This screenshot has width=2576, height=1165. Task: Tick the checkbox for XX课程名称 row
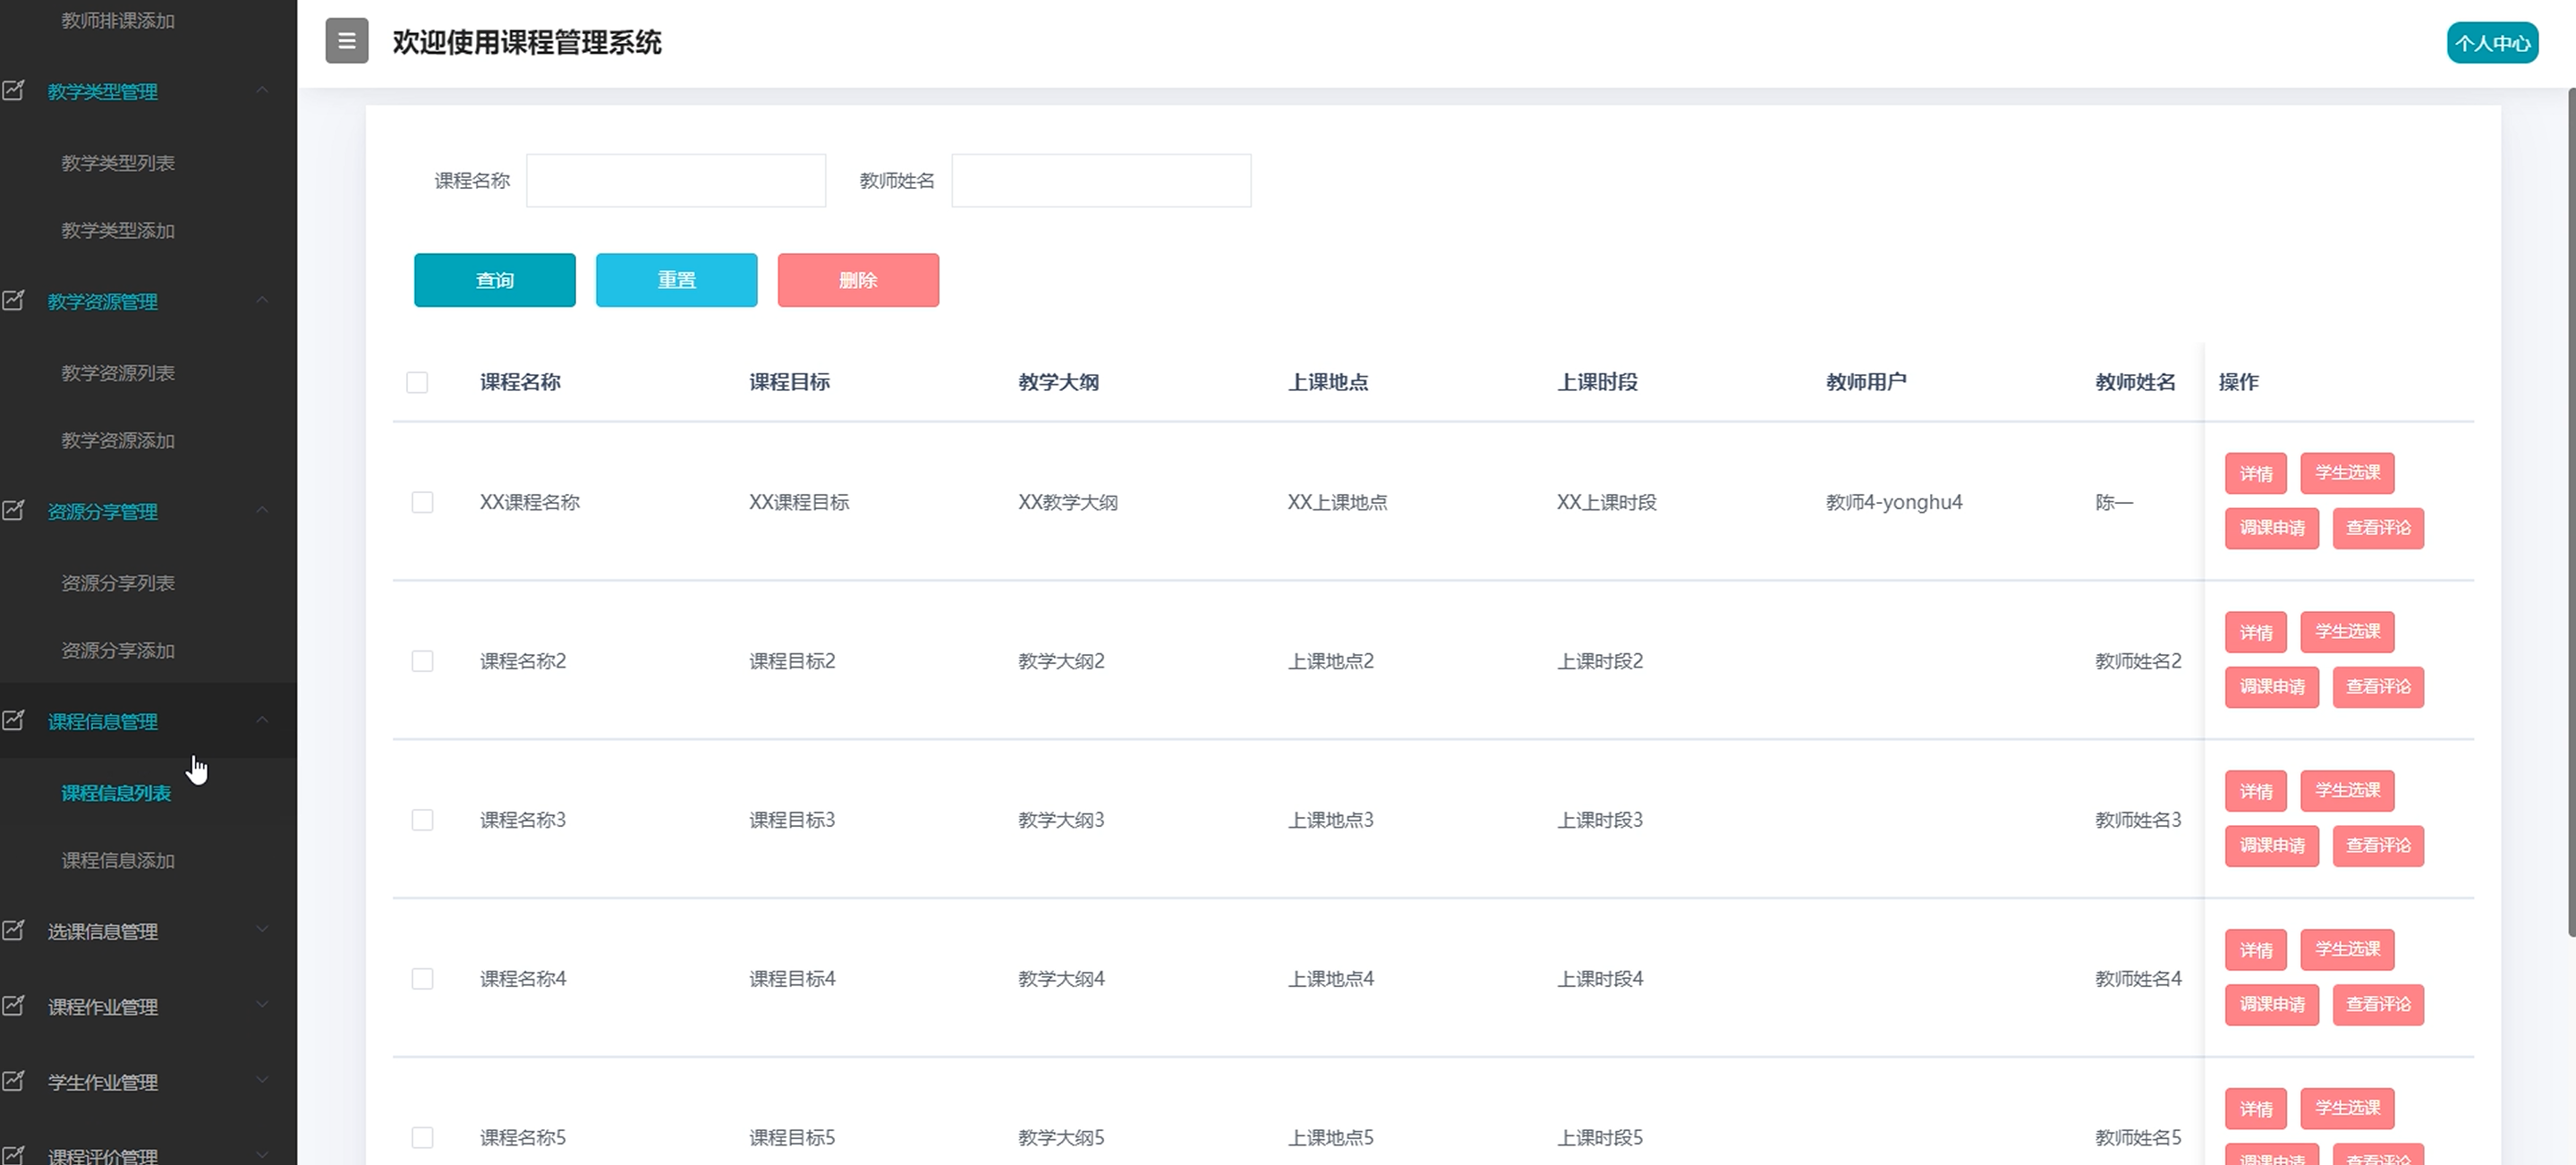(422, 502)
